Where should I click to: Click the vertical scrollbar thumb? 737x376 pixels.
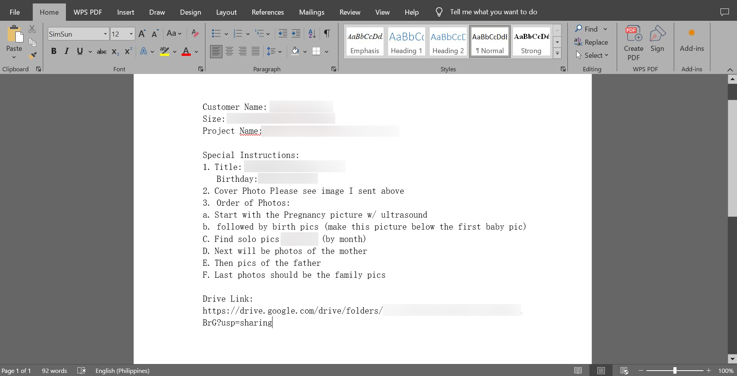(x=732, y=158)
